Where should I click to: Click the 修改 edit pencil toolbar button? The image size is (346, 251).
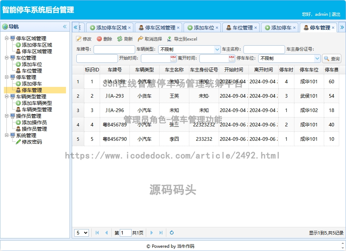tap(84, 39)
